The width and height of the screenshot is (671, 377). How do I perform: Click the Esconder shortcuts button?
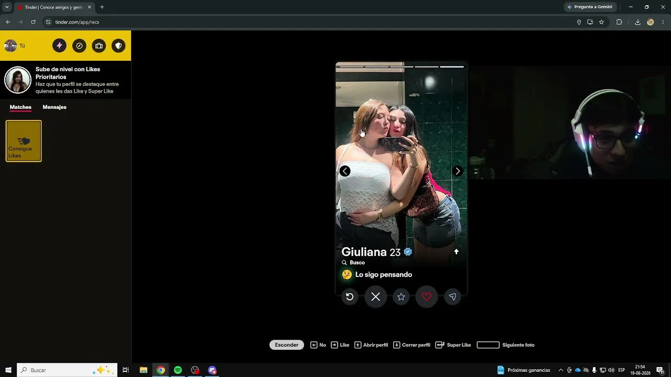coord(287,345)
